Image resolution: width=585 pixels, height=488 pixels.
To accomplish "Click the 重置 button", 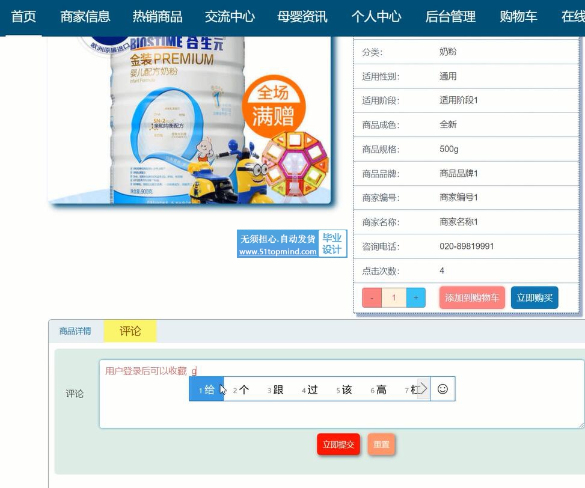I will [x=381, y=444].
